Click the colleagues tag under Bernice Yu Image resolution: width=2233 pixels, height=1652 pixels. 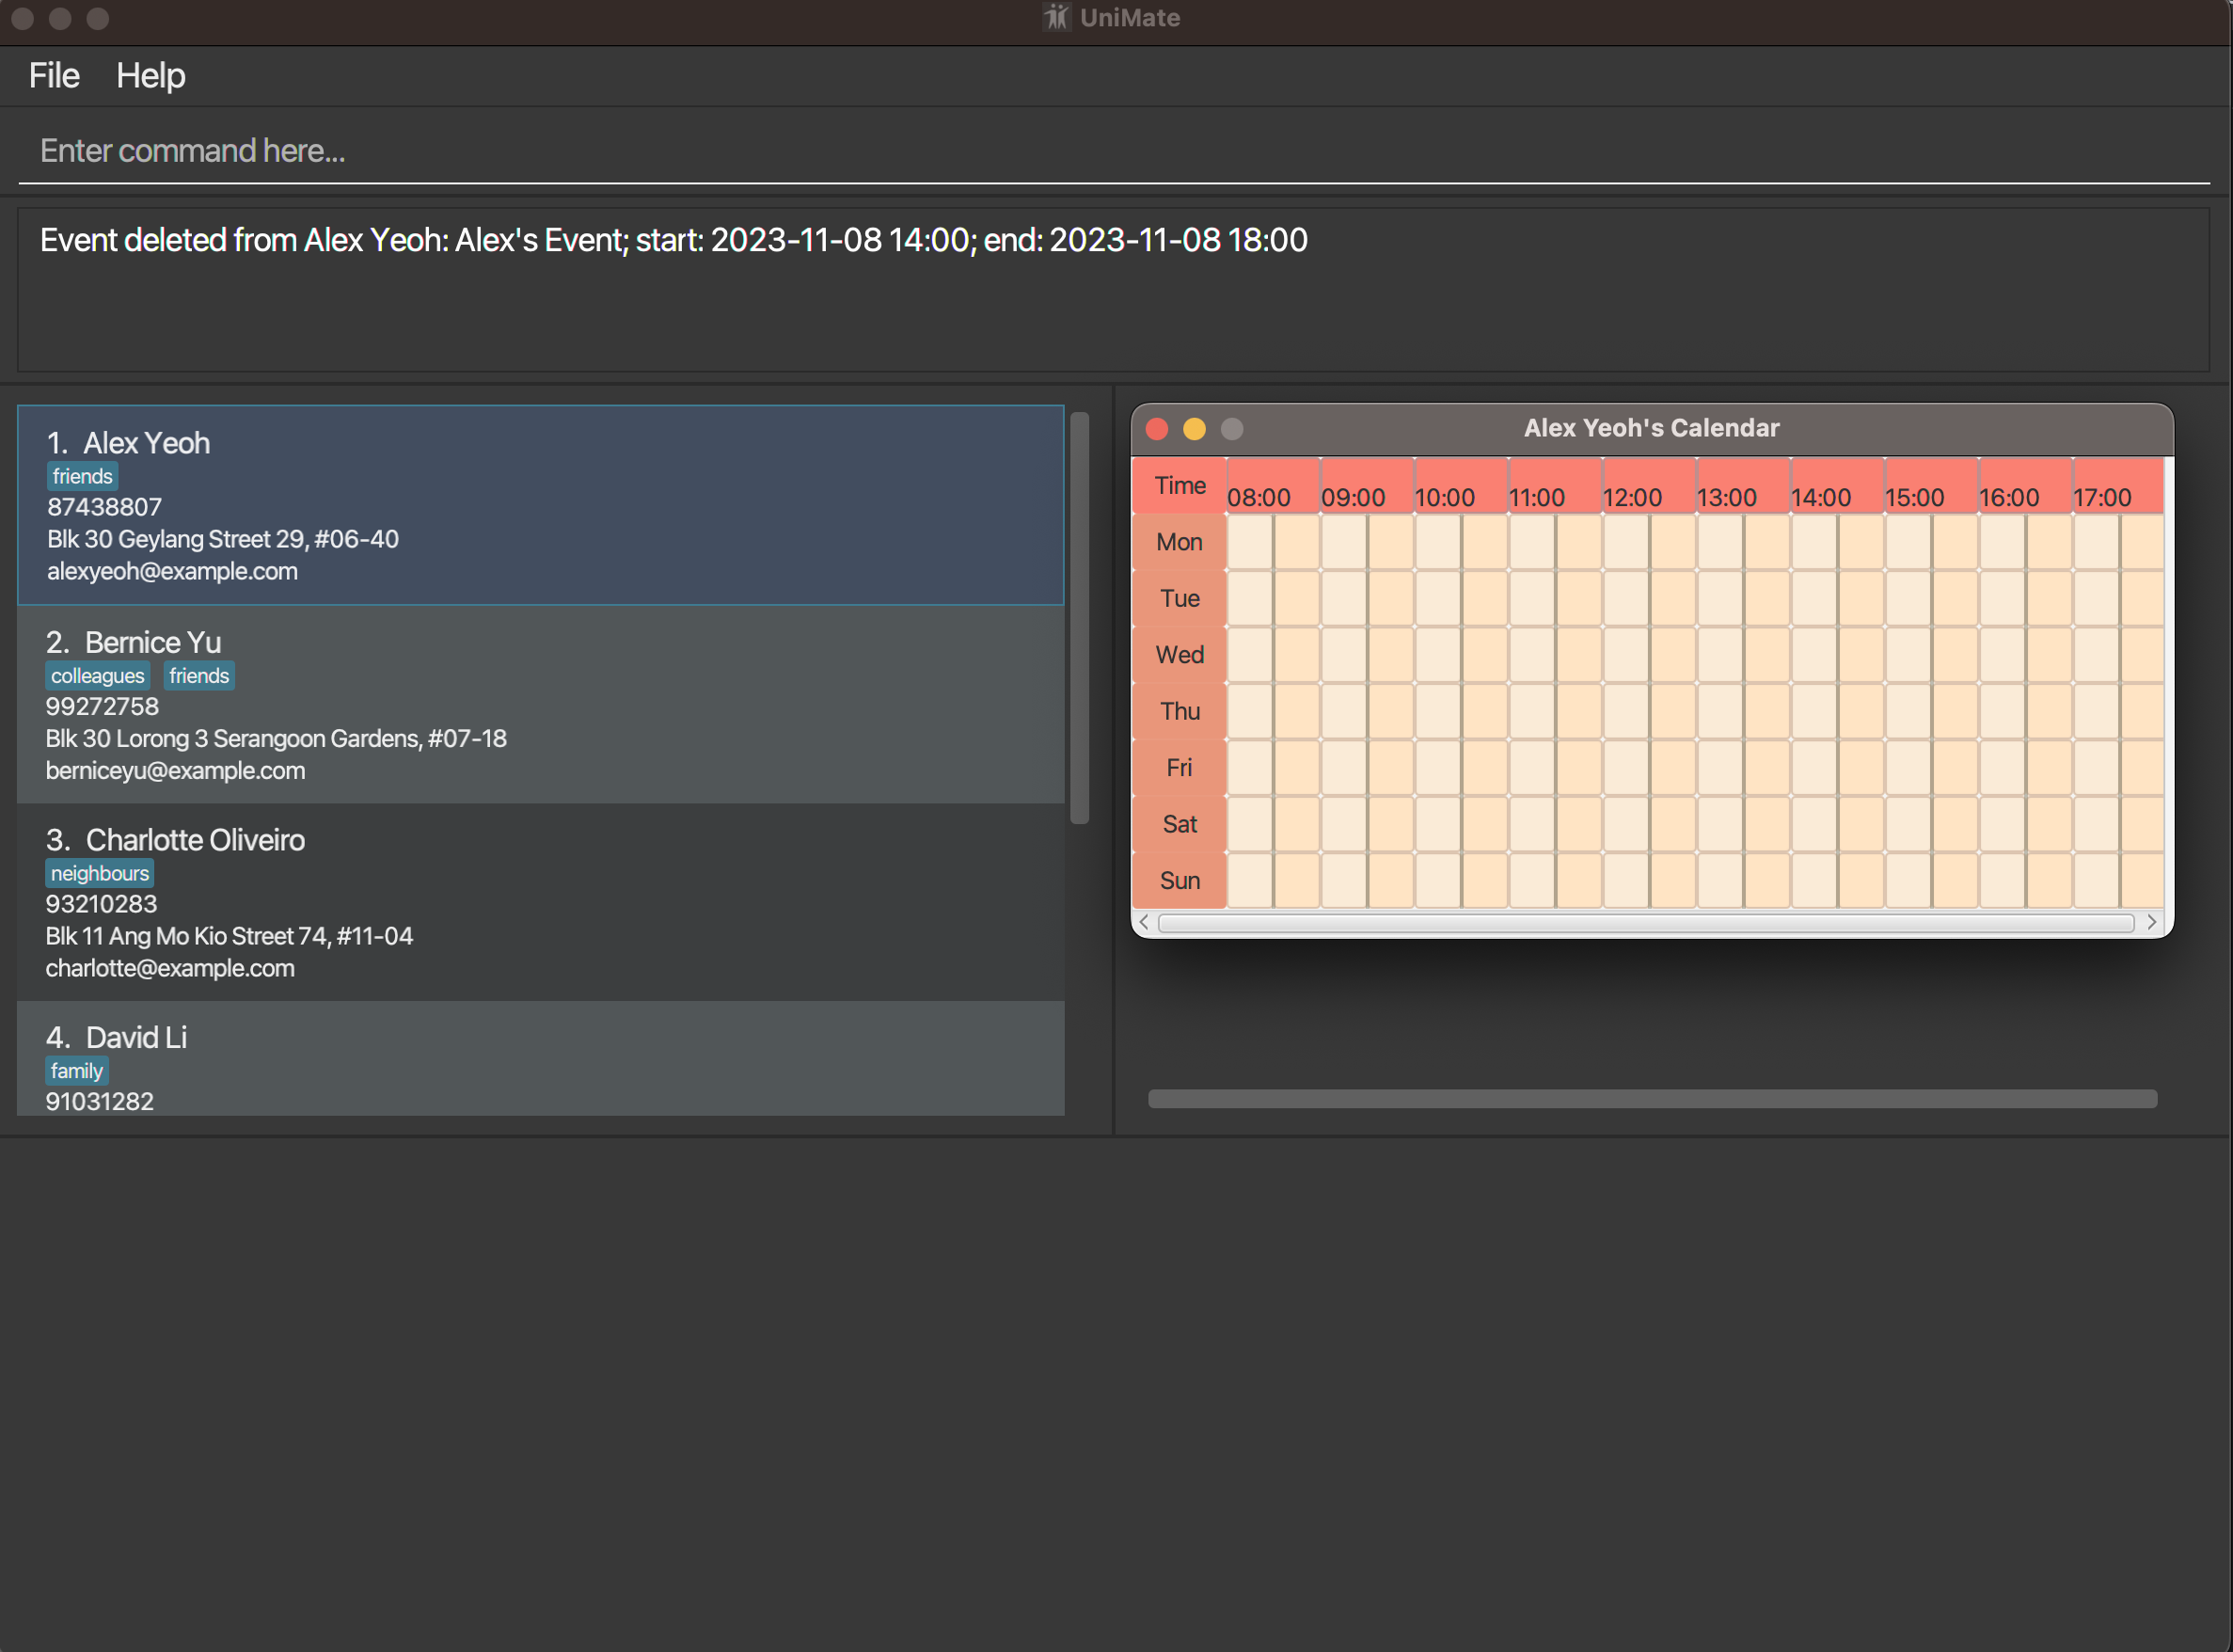click(x=98, y=676)
